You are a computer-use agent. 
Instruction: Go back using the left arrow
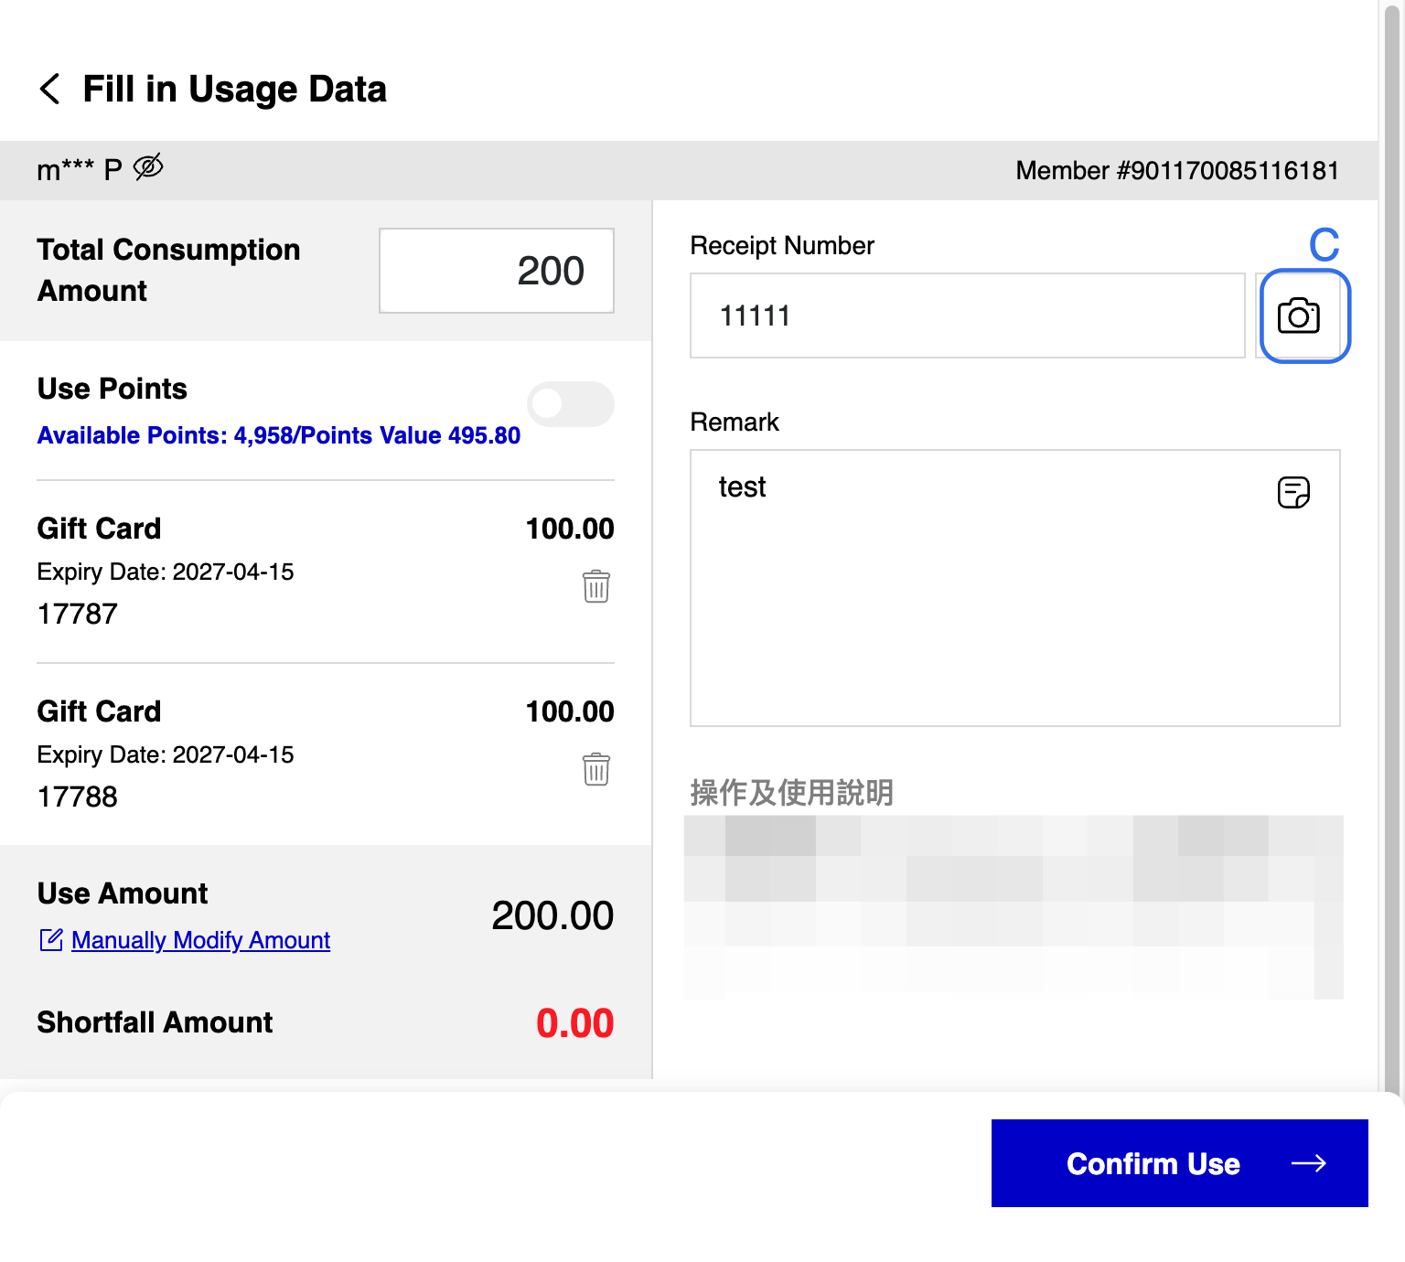click(x=50, y=90)
